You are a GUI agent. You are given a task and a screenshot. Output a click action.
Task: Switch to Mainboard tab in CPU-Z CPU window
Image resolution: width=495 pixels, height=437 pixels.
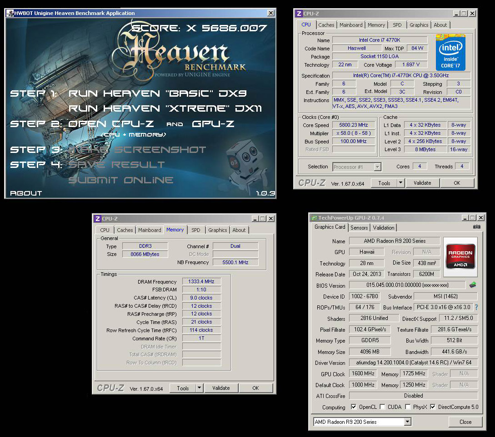351,25
